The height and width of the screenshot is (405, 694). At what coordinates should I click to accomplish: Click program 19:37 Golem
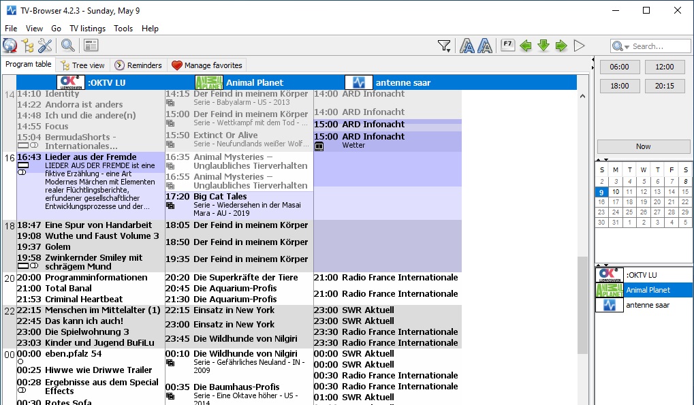point(91,246)
